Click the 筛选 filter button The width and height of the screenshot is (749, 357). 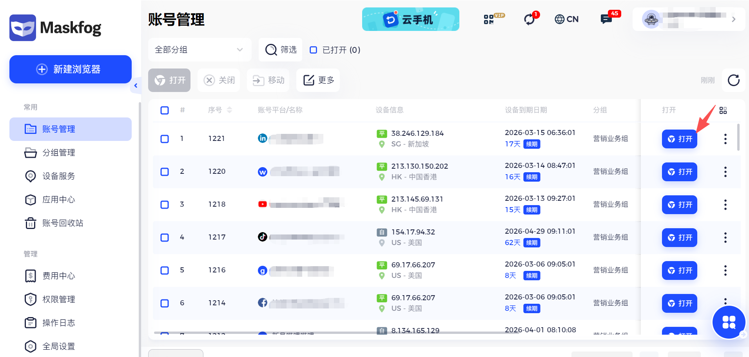[280, 50]
